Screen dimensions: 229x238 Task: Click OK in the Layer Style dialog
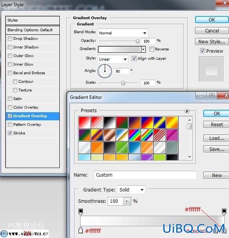(x=212, y=20)
